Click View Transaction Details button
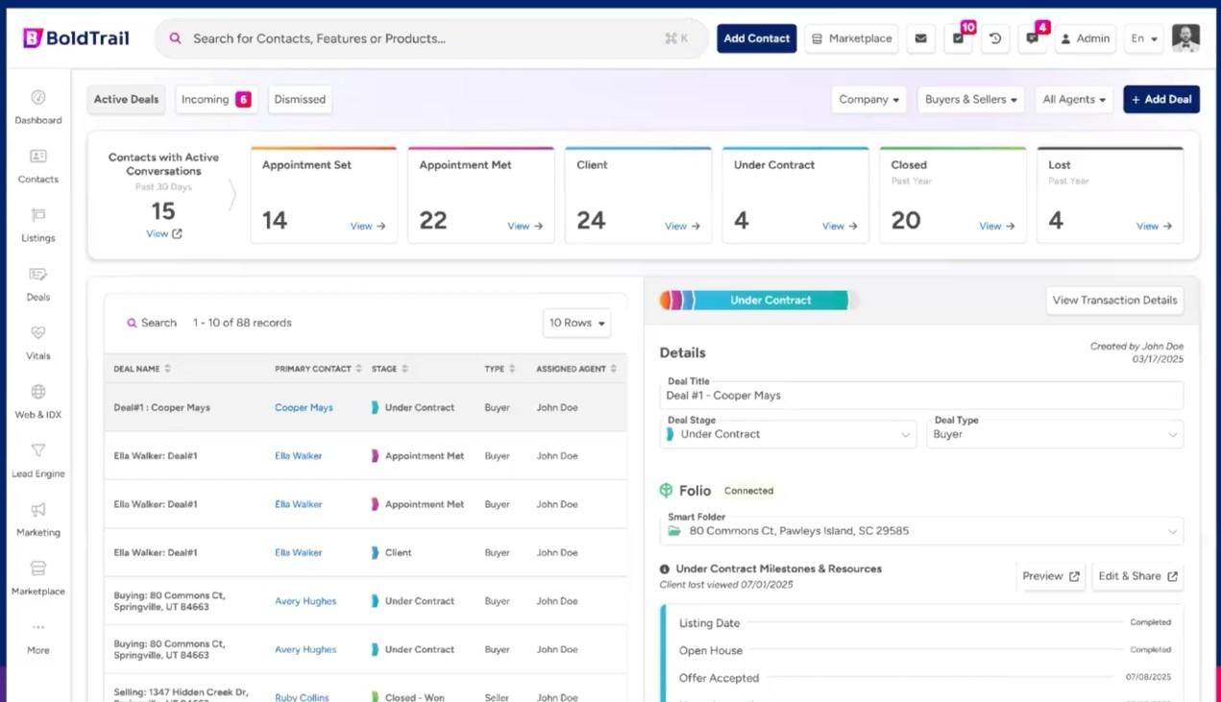The height and width of the screenshot is (702, 1221). 1114,300
